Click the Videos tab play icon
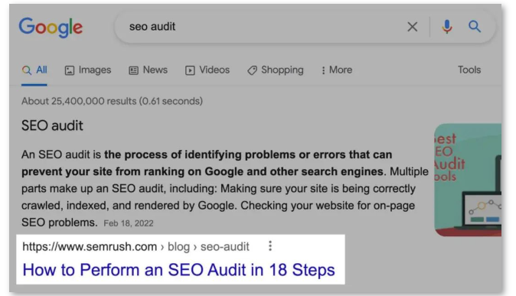Viewport: 516px width, 296px height. (190, 70)
